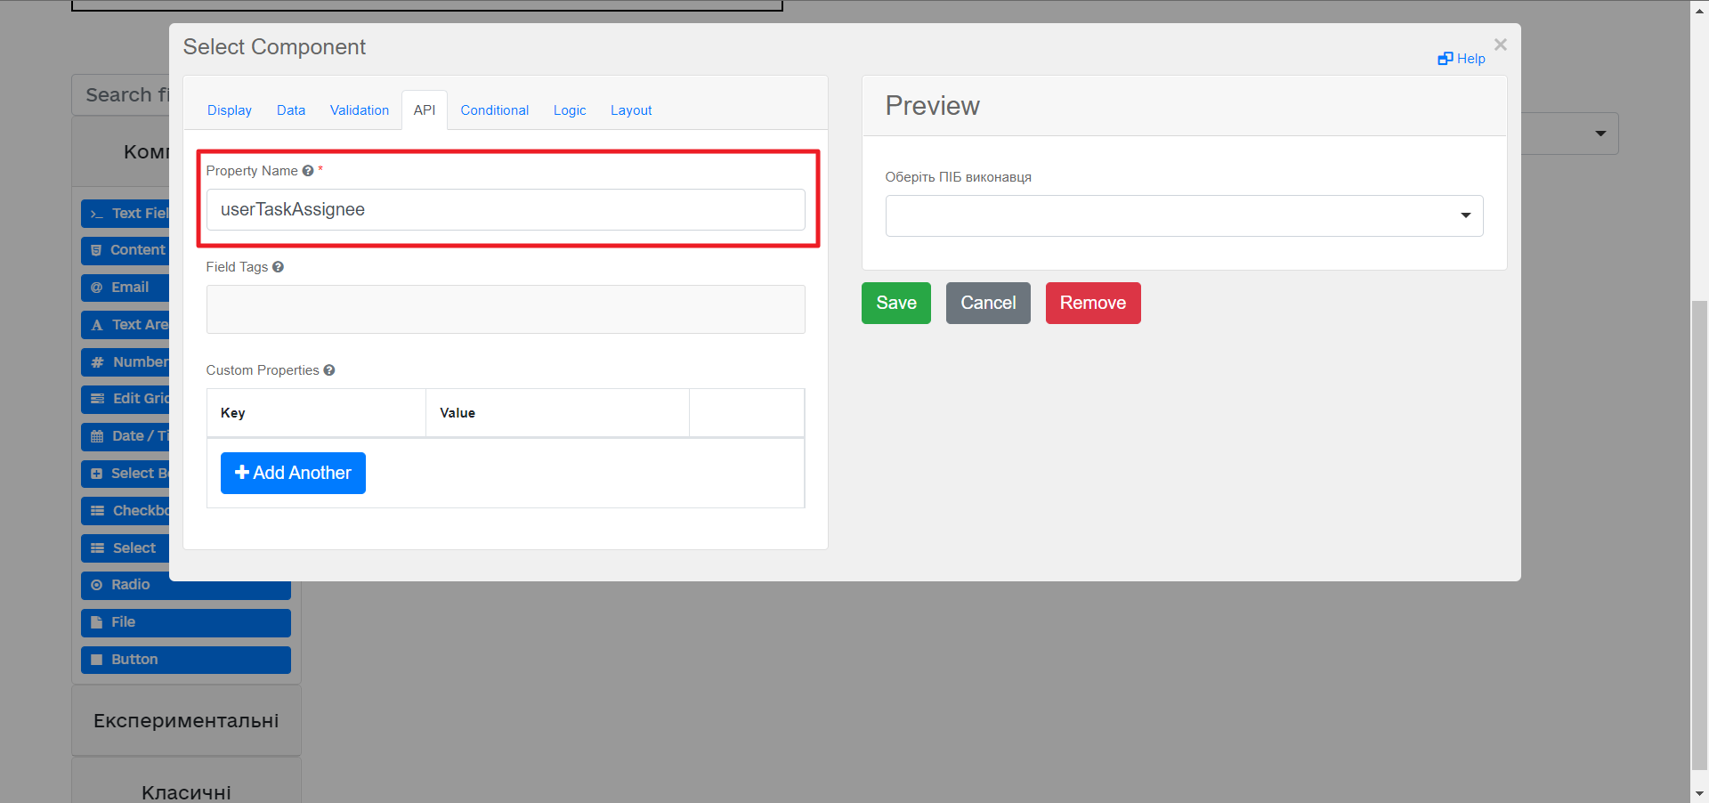Click the Edit Grid component icon

[x=98, y=399]
